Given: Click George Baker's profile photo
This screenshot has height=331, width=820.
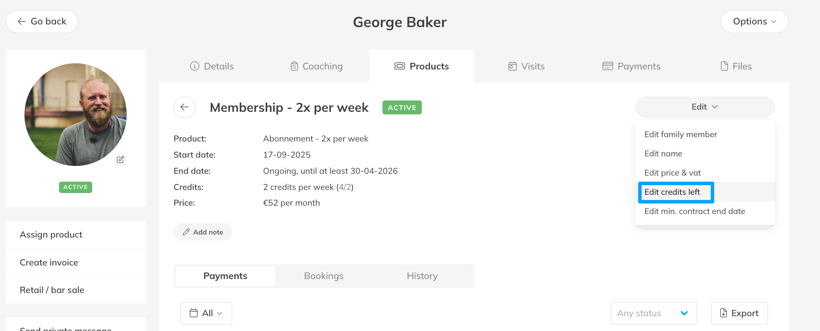Looking at the screenshot, I should [75, 114].
